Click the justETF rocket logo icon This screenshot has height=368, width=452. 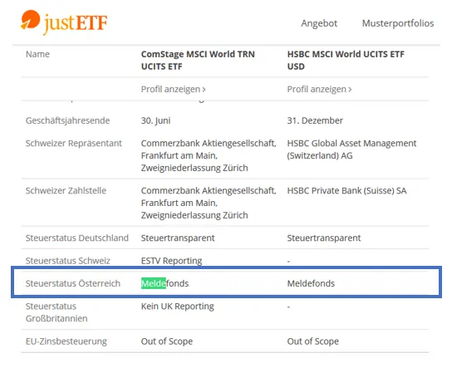[30, 20]
